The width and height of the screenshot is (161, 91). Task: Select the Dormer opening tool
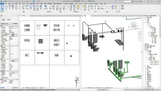tap(102, 7)
